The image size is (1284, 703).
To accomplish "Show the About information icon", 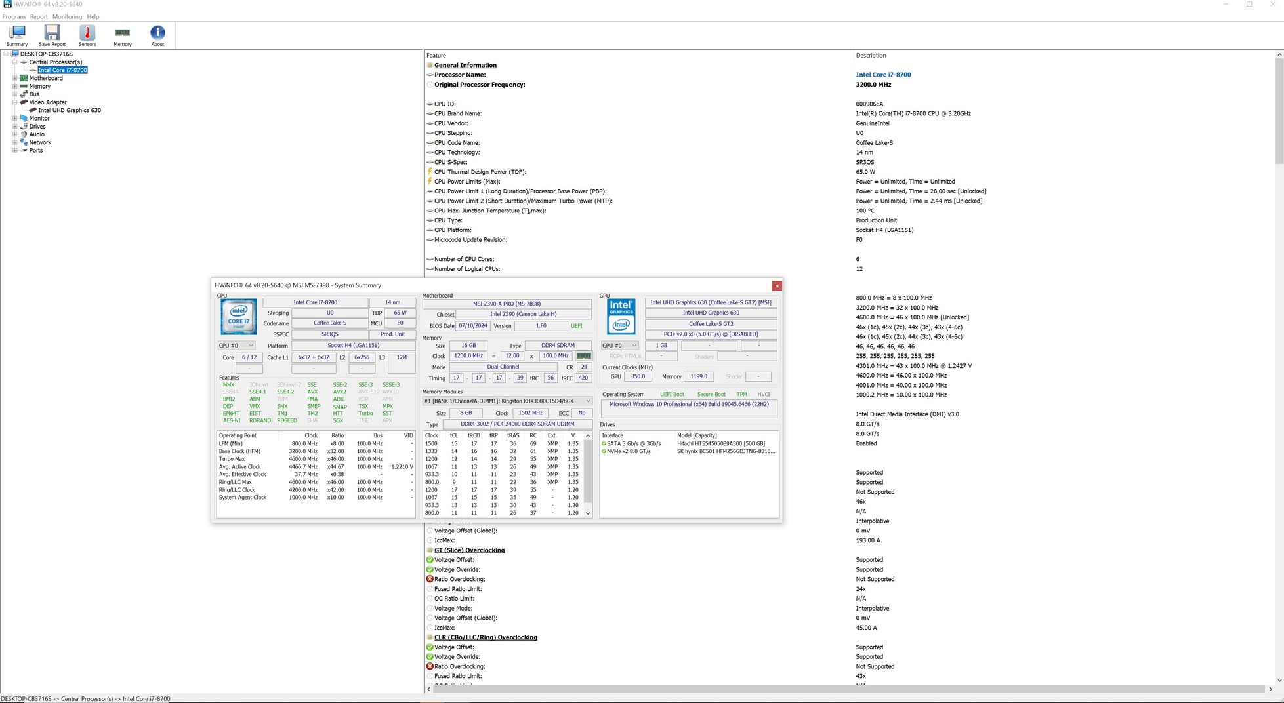I will [x=157, y=32].
